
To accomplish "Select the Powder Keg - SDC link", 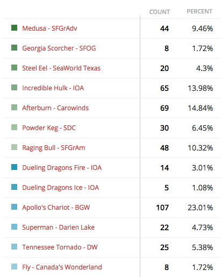I will point(49,128).
